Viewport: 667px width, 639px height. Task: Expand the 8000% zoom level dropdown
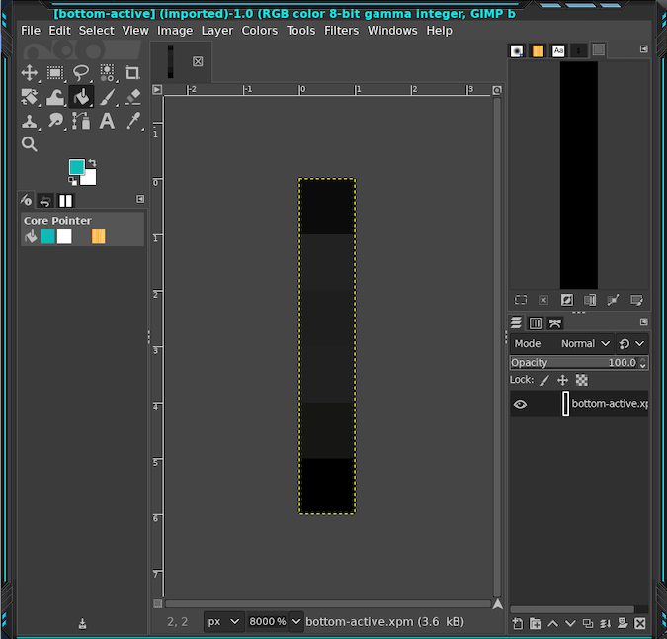point(295,621)
